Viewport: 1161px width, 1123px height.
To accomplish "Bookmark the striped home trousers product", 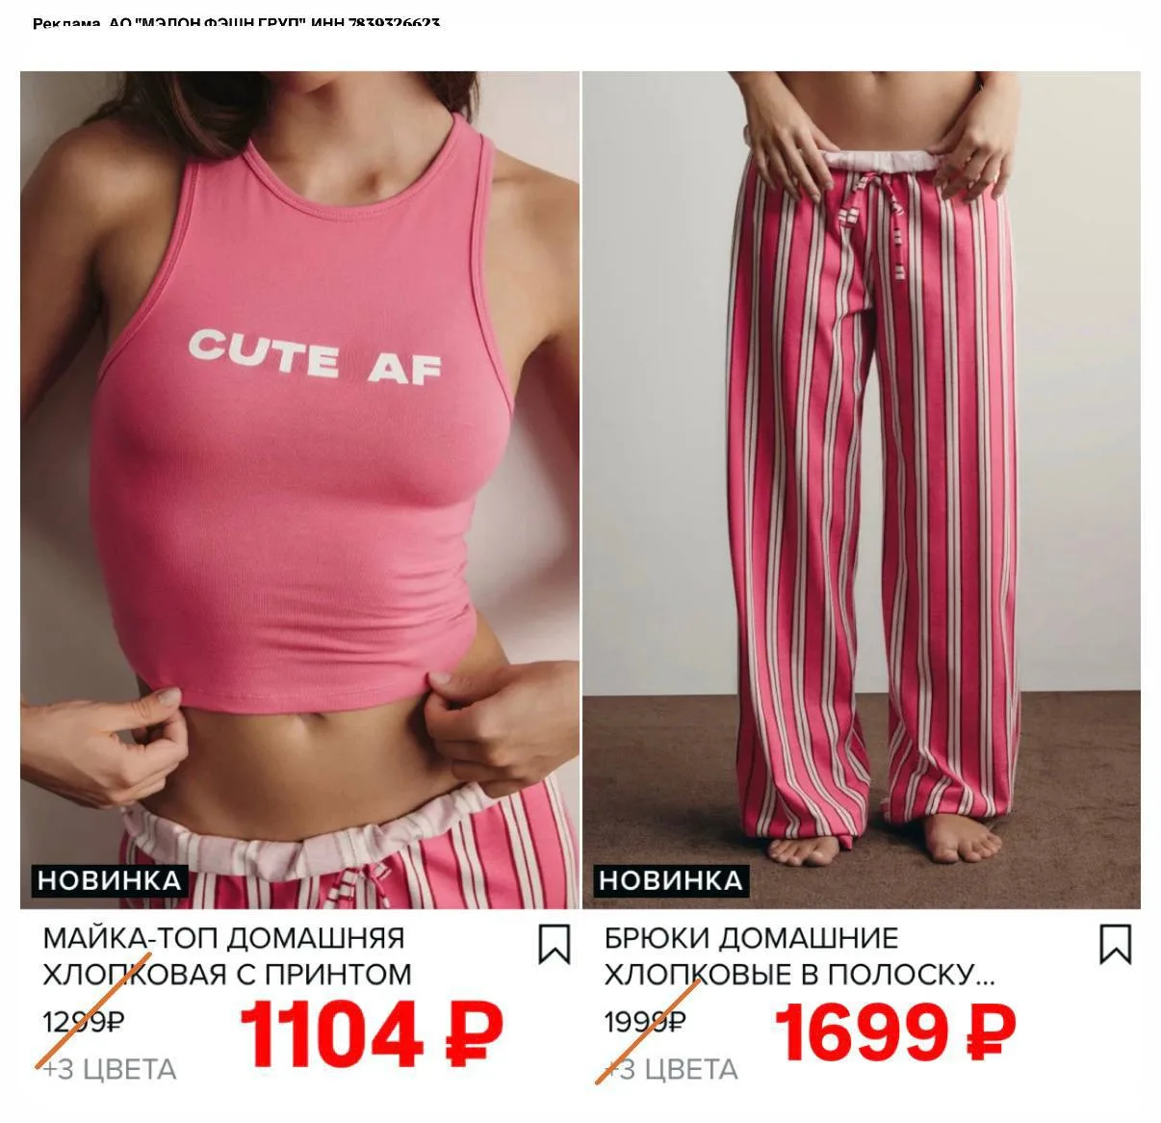I will (1115, 945).
